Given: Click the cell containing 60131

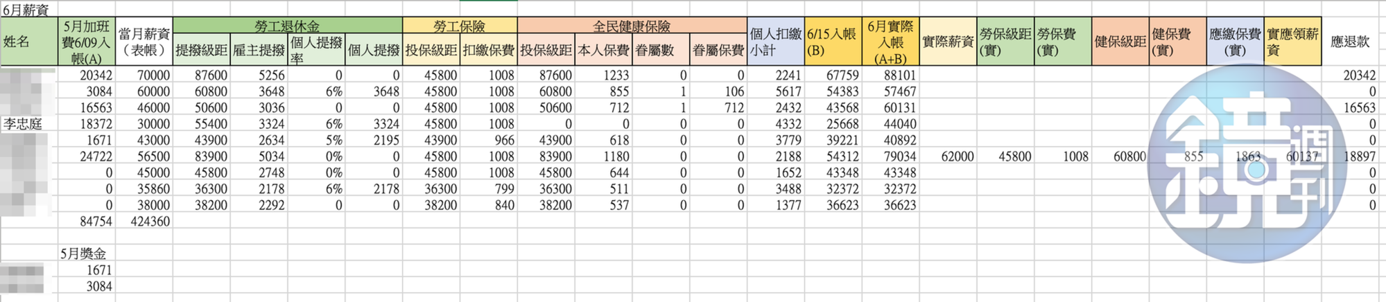Looking at the screenshot, I should pos(890,107).
